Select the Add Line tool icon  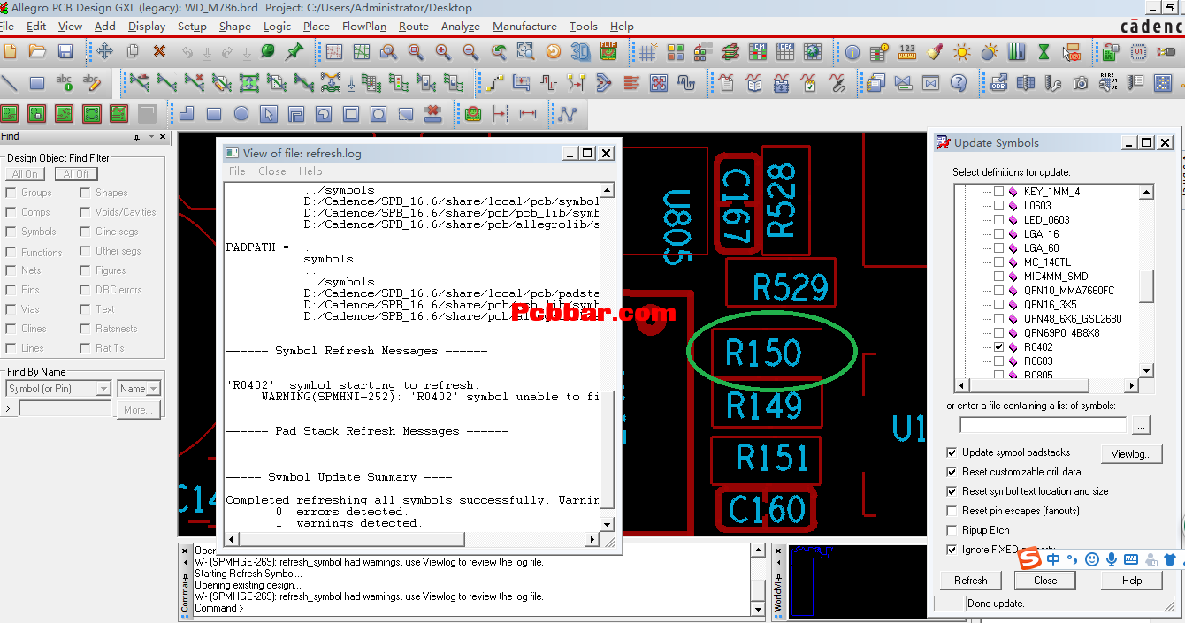tap(9, 83)
